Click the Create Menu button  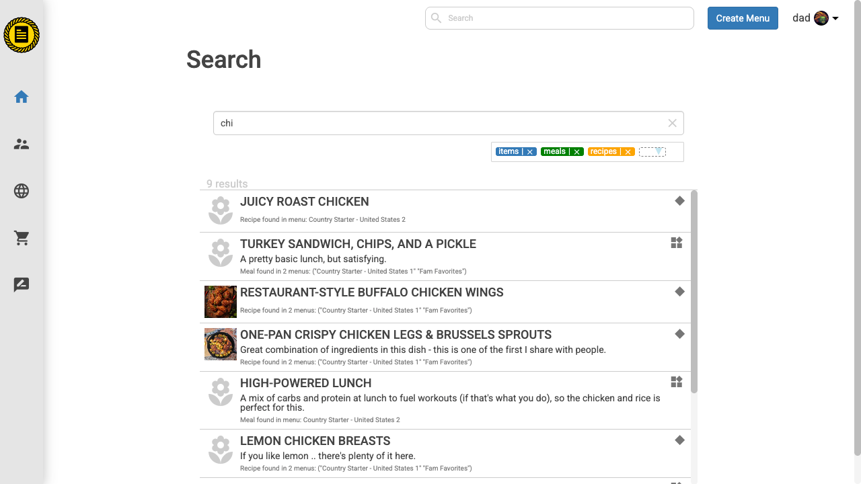click(743, 18)
